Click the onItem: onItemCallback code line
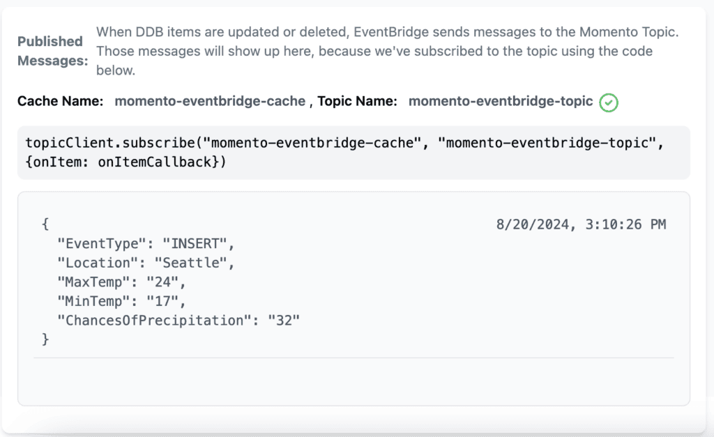This screenshot has width=714, height=437. click(126, 162)
